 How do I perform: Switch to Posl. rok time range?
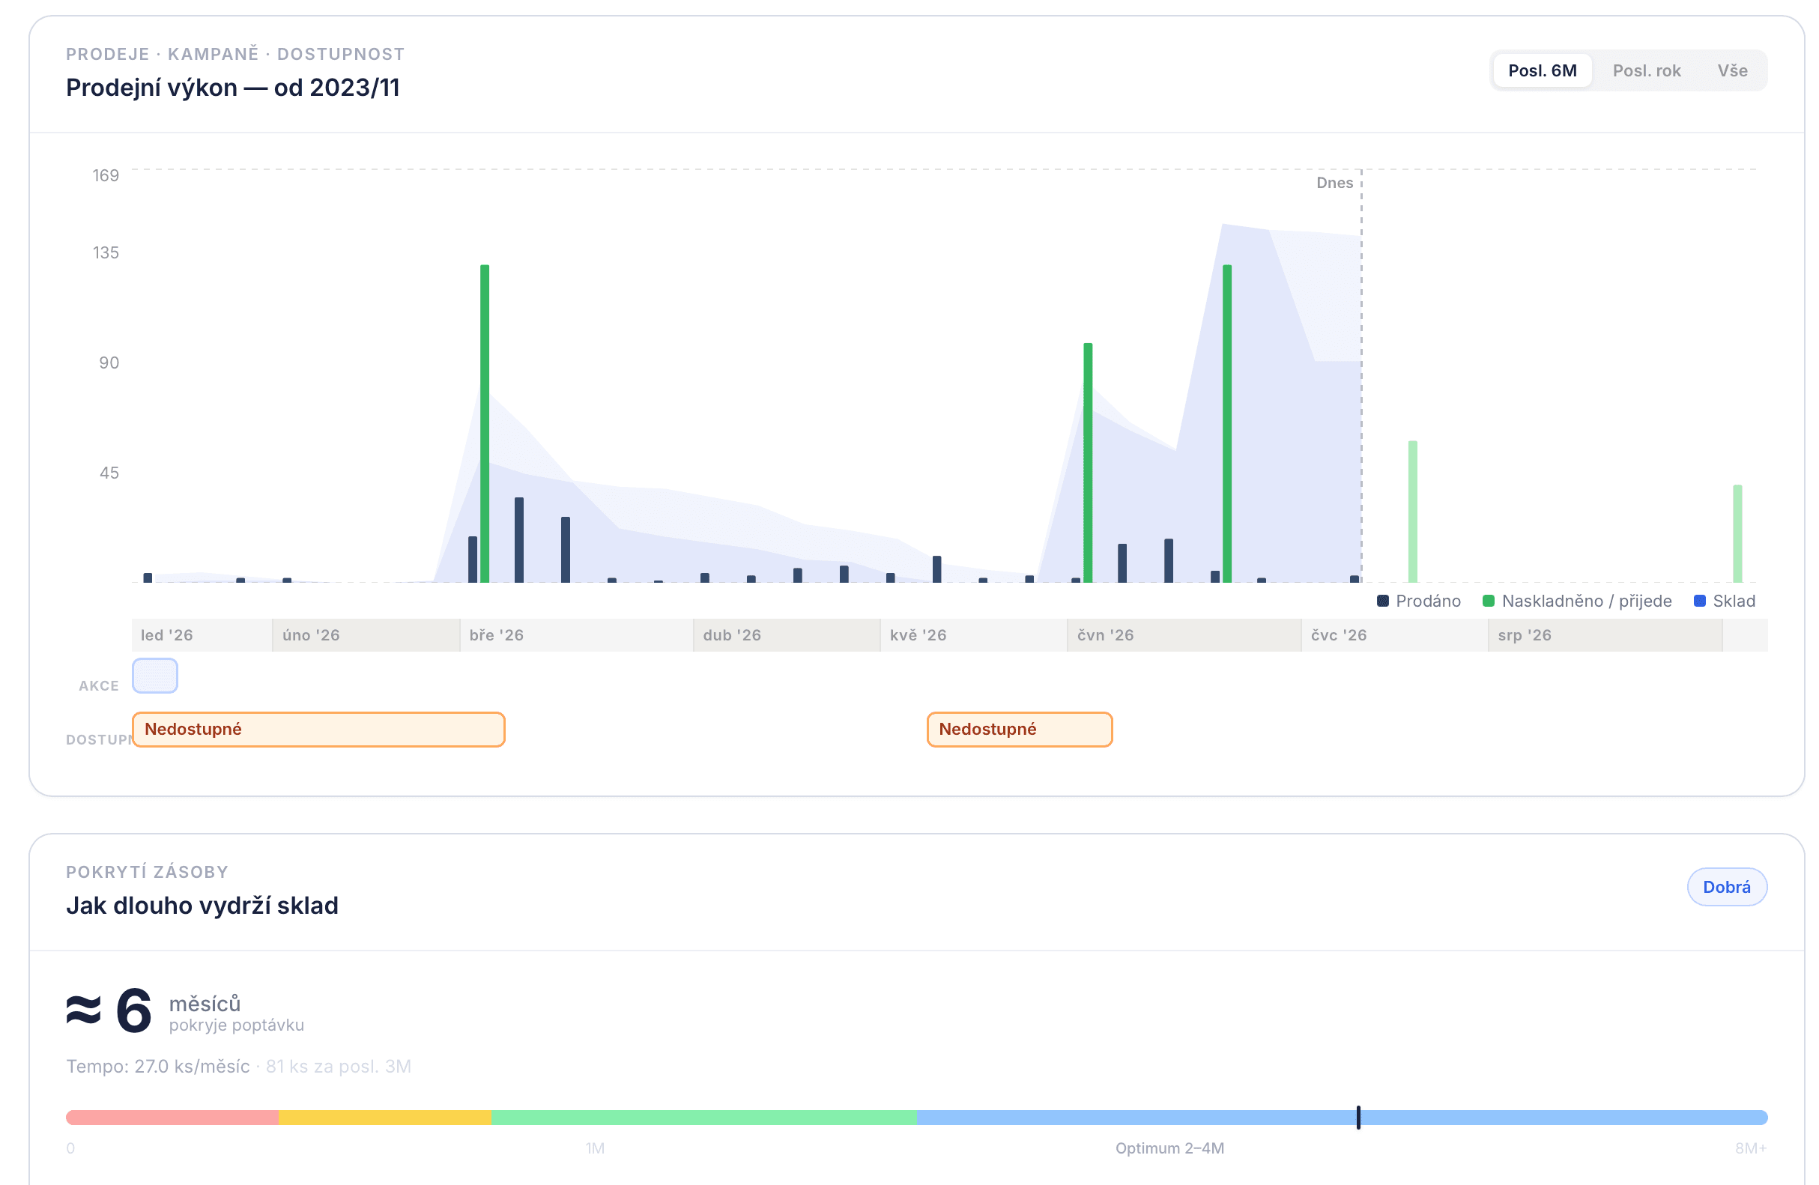pos(1646,70)
